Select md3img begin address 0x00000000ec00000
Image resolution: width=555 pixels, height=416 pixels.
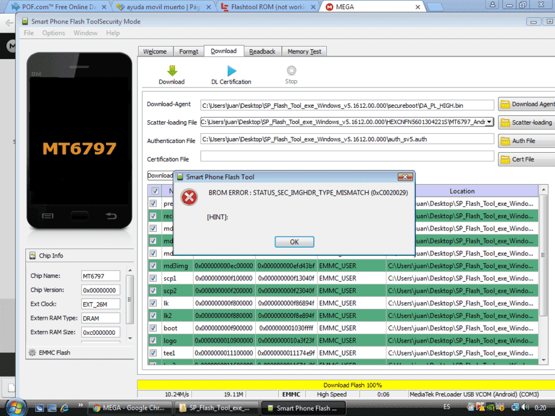click(x=224, y=266)
